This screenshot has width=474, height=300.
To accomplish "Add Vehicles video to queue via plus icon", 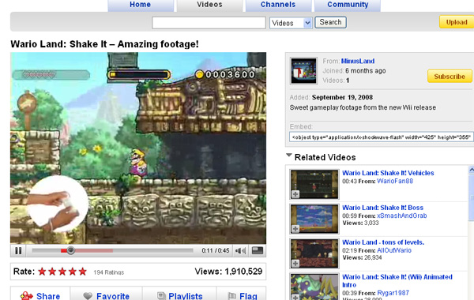I will tap(295, 194).
